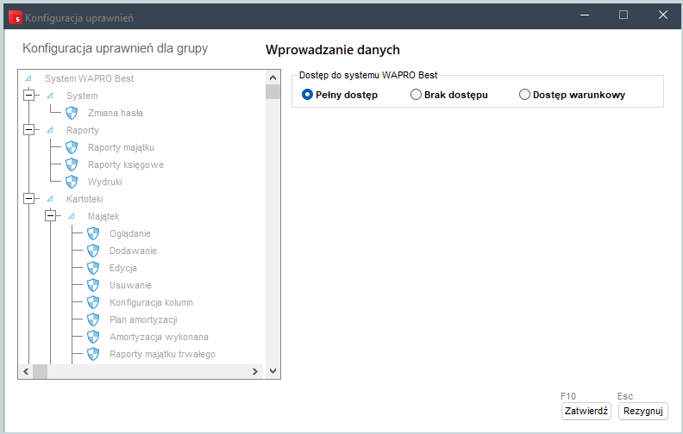Click shield icon beside Oglądanie
Screen dimensions: 683x434
tap(93, 233)
